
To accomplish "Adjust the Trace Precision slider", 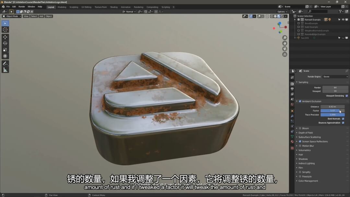I will click(x=332, y=115).
